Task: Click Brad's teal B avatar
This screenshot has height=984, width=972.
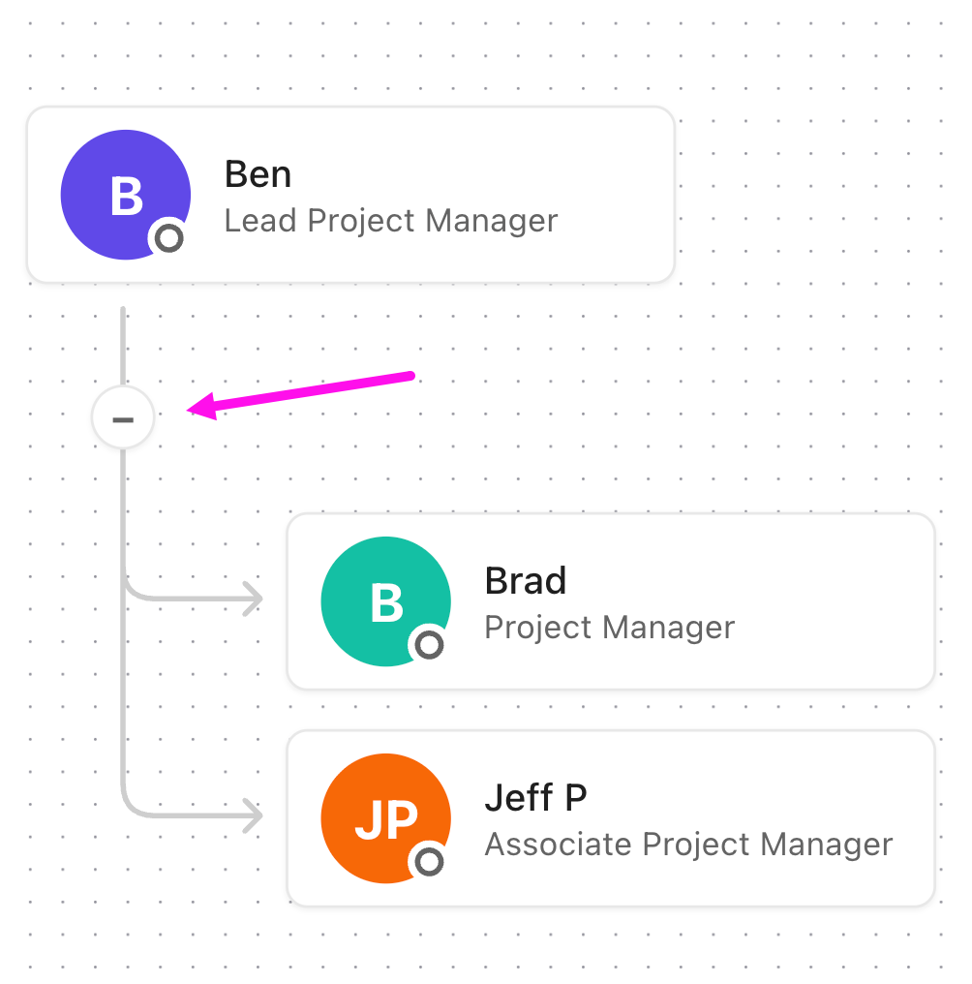Action: coord(386,601)
